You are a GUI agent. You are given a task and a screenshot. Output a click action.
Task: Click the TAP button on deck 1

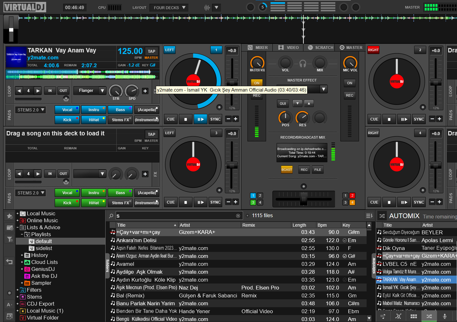tap(152, 51)
